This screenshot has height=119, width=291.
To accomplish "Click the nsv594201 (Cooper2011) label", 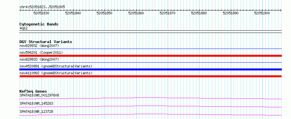I will pos(41,52).
